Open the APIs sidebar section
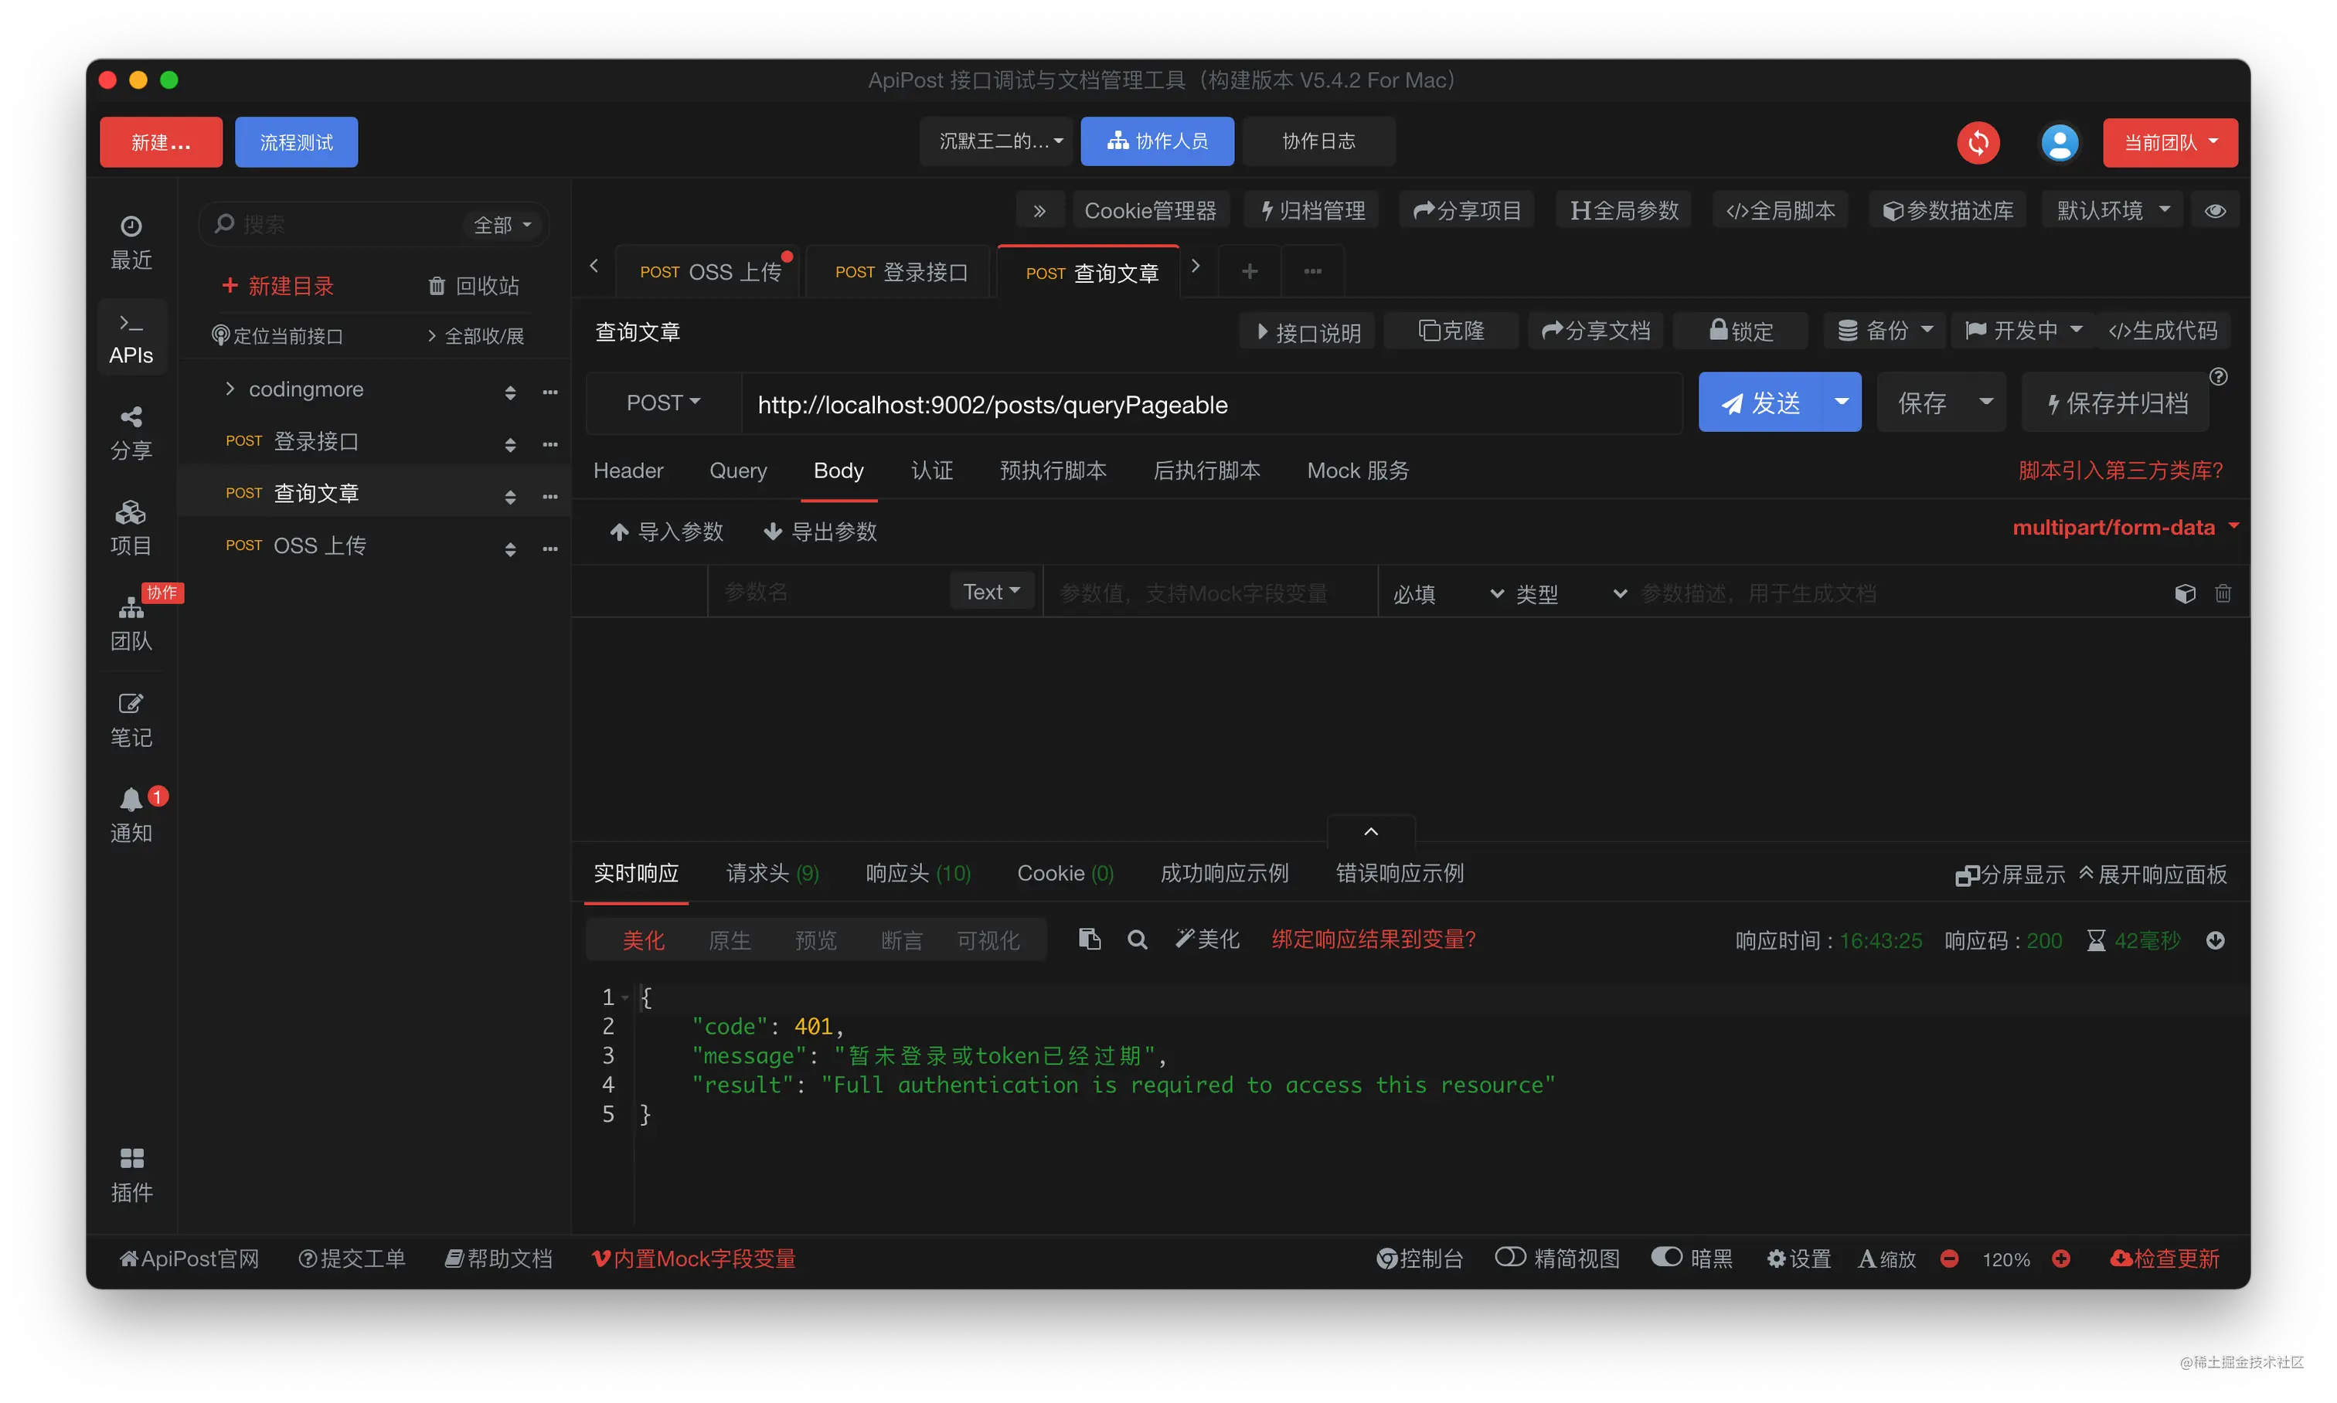This screenshot has width=2337, height=1403. (x=131, y=338)
